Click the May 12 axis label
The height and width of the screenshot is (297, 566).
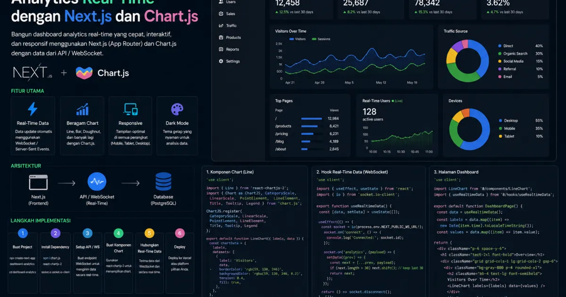[x=381, y=82]
